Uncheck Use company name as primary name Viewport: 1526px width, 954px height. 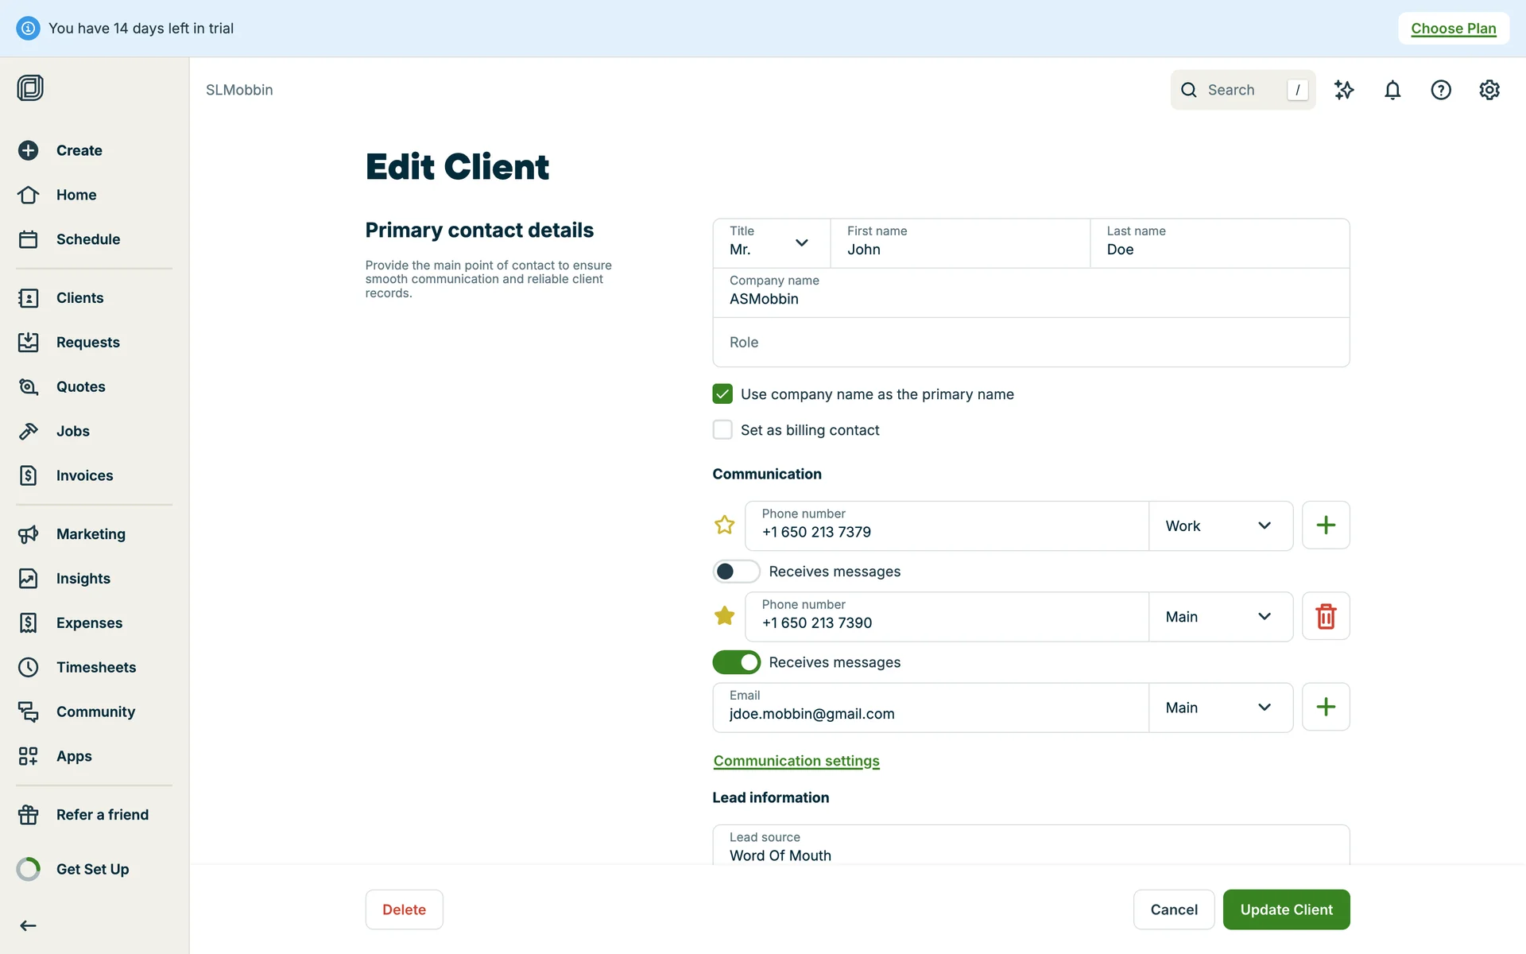point(722,394)
